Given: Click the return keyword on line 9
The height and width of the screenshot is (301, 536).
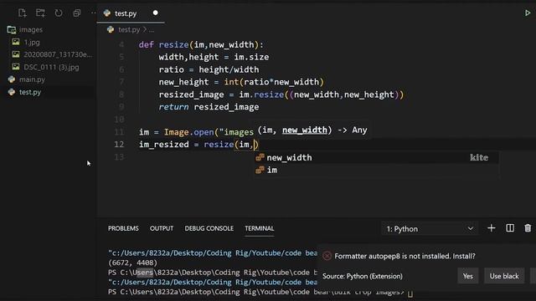Looking at the screenshot, I should tap(173, 107).
